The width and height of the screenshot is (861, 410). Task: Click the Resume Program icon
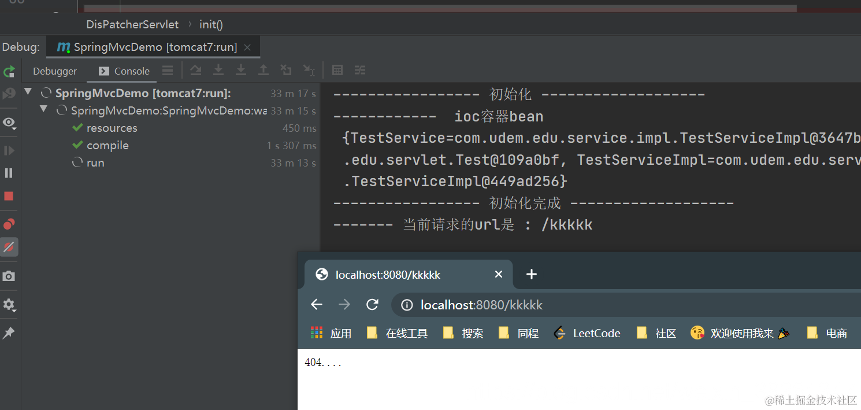pos(9,151)
